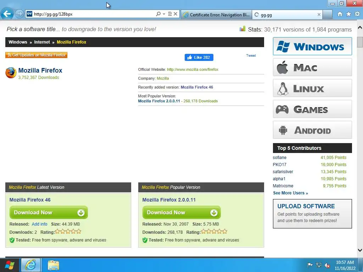Click the Stats bar chart icon

coord(242,29)
